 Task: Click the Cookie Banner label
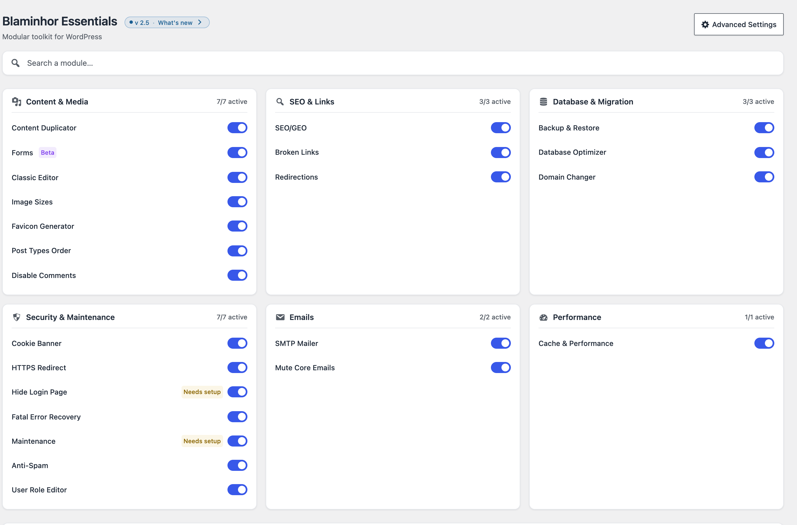pyautogui.click(x=37, y=343)
